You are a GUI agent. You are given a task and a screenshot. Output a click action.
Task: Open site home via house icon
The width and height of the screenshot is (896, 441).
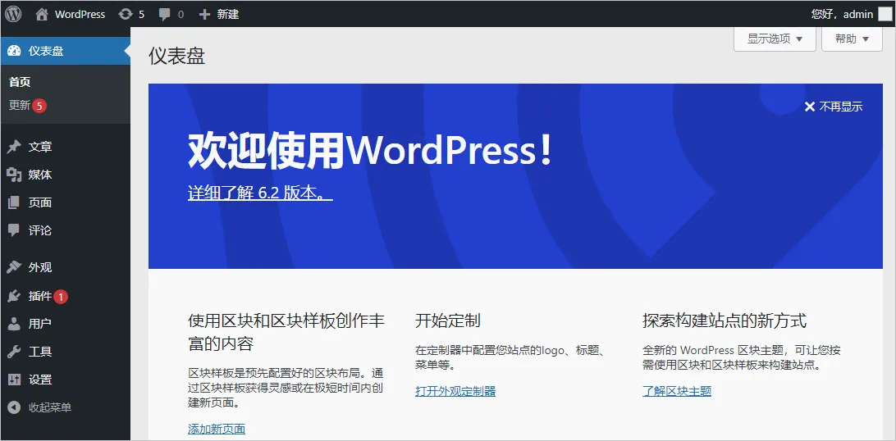pos(41,14)
